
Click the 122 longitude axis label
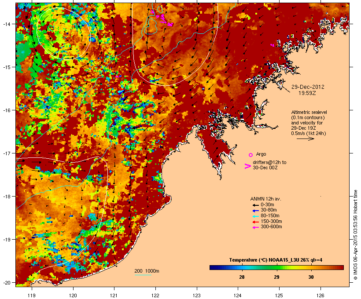(155, 295)
